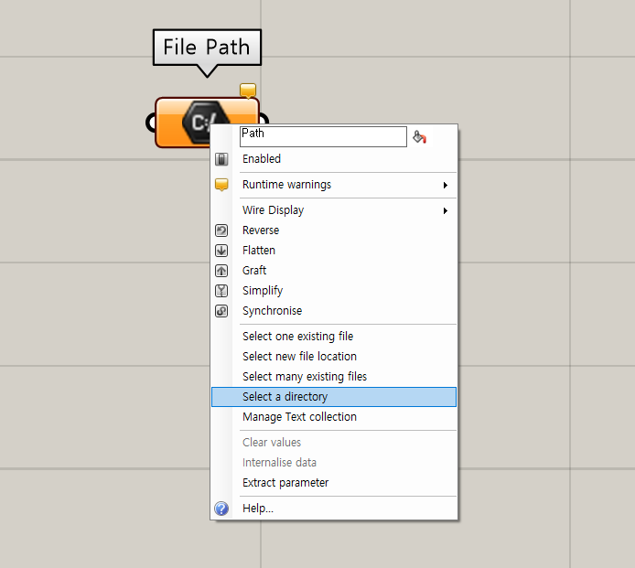The height and width of the screenshot is (568, 635).
Task: Click the Path name input field
Action: [323, 136]
